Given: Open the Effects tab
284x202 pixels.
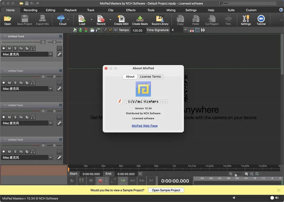Looking at the screenshot, I should tap(131, 10).
